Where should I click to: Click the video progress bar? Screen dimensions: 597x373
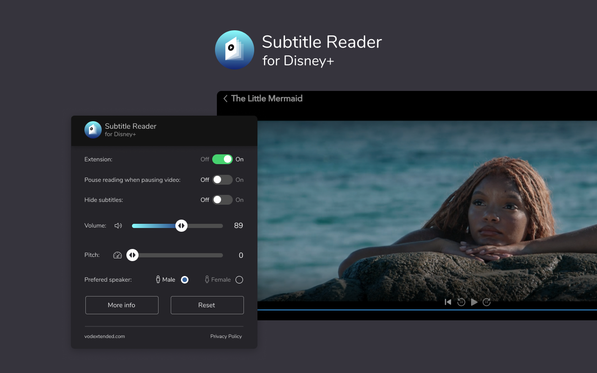[427, 310]
